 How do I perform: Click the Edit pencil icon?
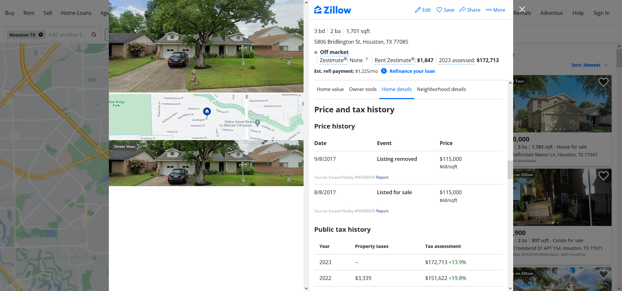click(x=418, y=10)
